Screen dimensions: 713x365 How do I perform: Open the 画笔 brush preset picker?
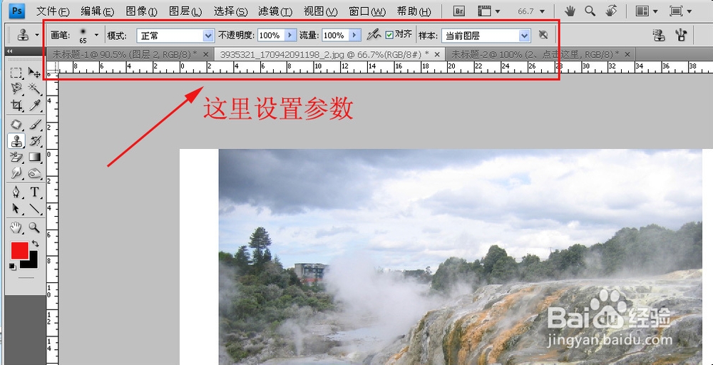pyautogui.click(x=96, y=34)
